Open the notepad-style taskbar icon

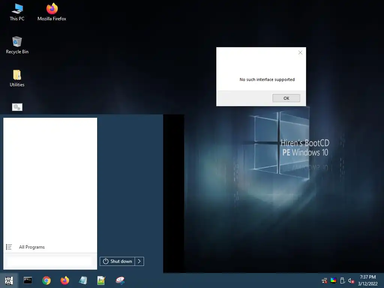click(83, 280)
